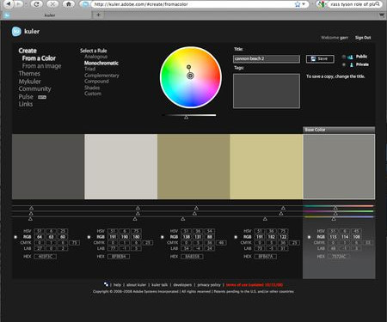Open the developers footer link
The width and height of the screenshot is (387, 322).
pos(182,285)
